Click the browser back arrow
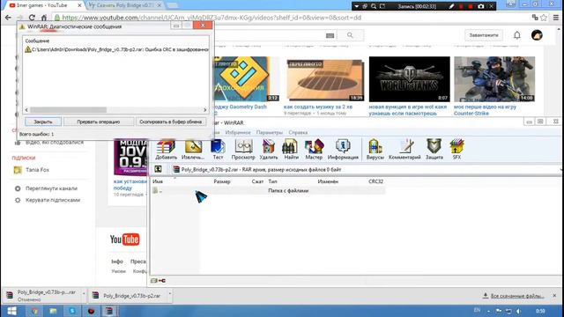 tap(8, 18)
